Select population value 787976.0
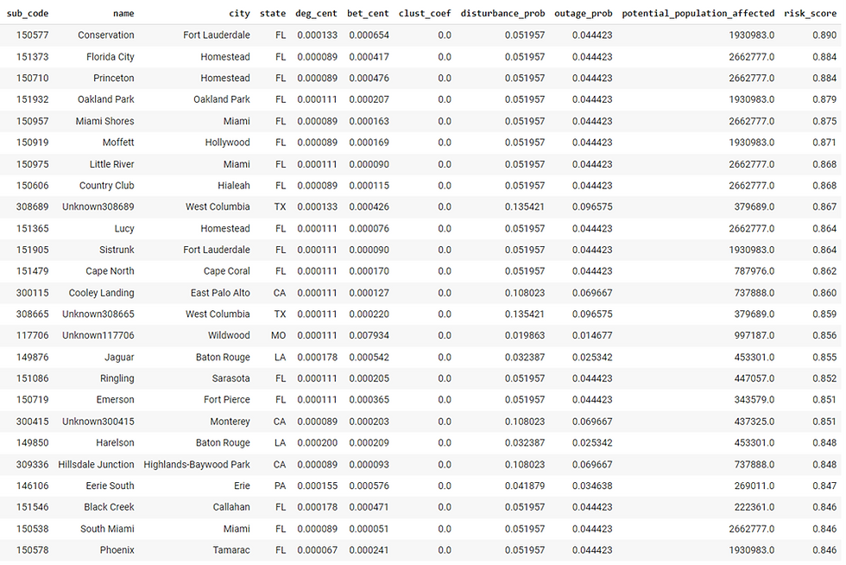The width and height of the screenshot is (846, 565). point(754,271)
